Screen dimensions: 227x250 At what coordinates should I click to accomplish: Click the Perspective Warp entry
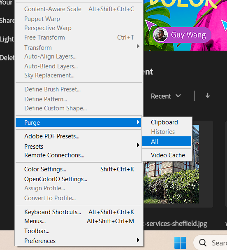[79, 28]
